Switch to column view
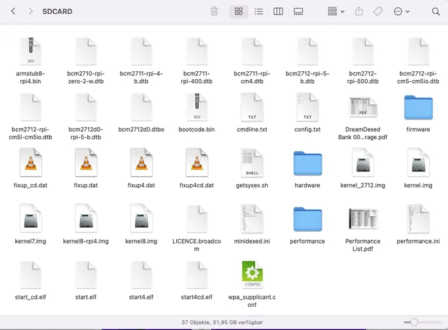448x330 pixels. [x=278, y=11]
